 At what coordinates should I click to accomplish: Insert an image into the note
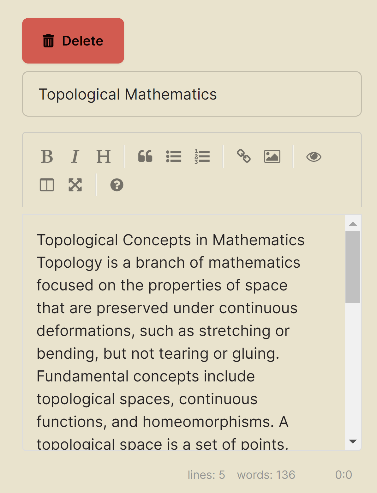click(x=272, y=156)
